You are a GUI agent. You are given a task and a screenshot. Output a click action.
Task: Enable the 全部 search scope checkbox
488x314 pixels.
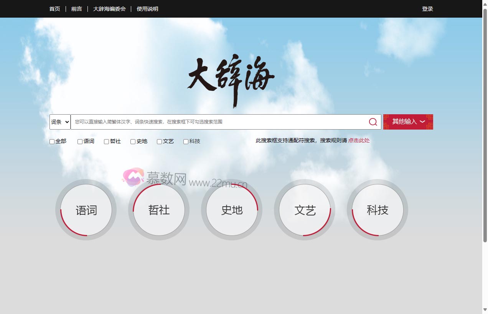pos(51,141)
